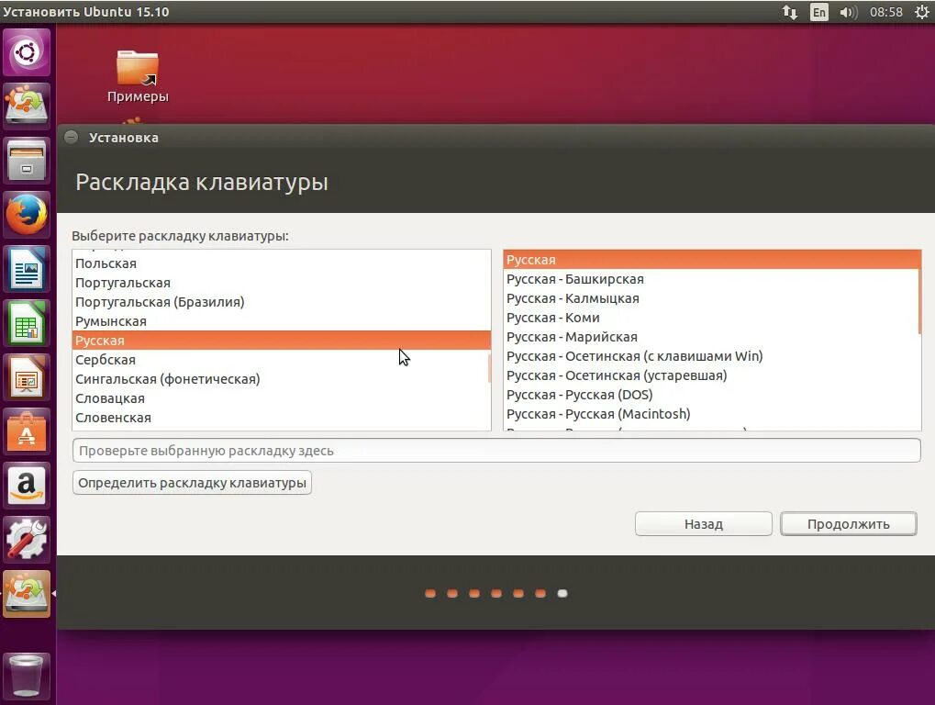Launch the Firefox browser
Image resolution: width=935 pixels, height=705 pixels.
(27, 215)
